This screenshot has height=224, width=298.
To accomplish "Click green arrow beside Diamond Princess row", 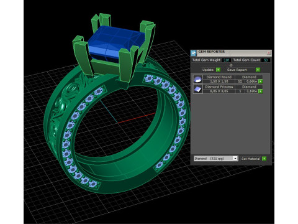I will pyautogui.click(x=261, y=91).
